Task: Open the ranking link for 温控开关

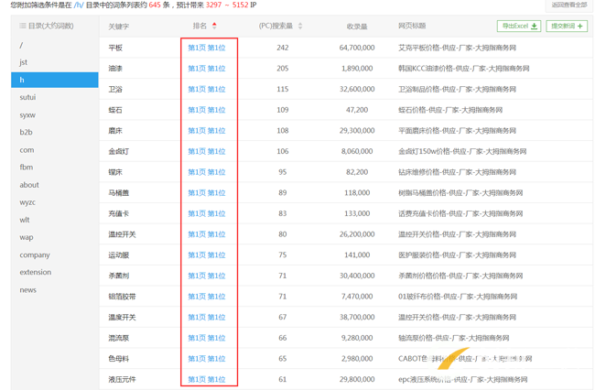Action: [207, 234]
